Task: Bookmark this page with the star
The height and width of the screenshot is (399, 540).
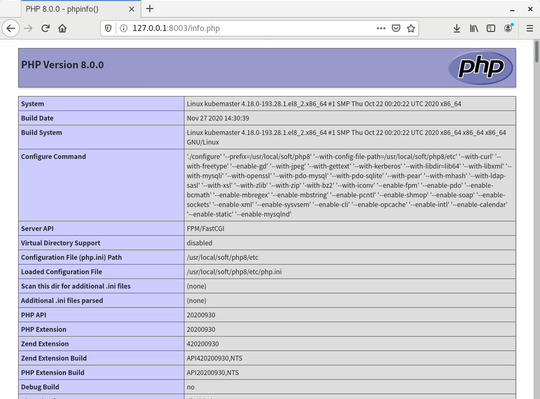Action: [x=411, y=28]
